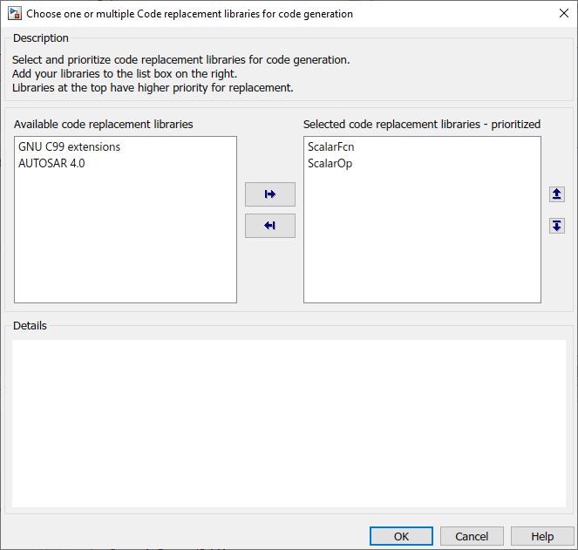The height and width of the screenshot is (550, 578).
Task: Click inside the Details text area
Action: click(x=289, y=423)
